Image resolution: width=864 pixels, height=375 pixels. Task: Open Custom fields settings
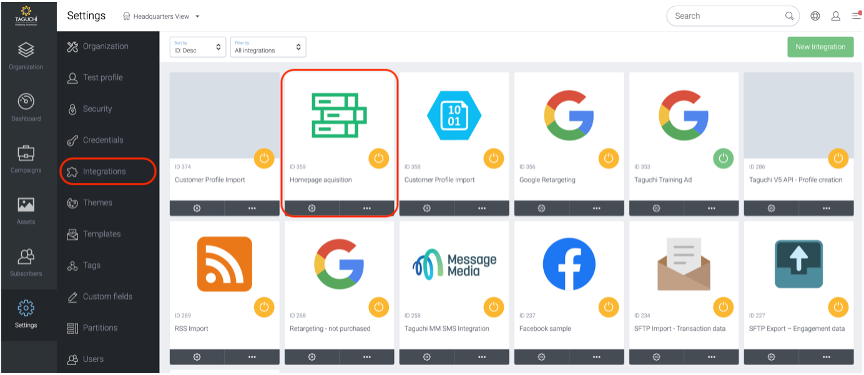(x=99, y=296)
